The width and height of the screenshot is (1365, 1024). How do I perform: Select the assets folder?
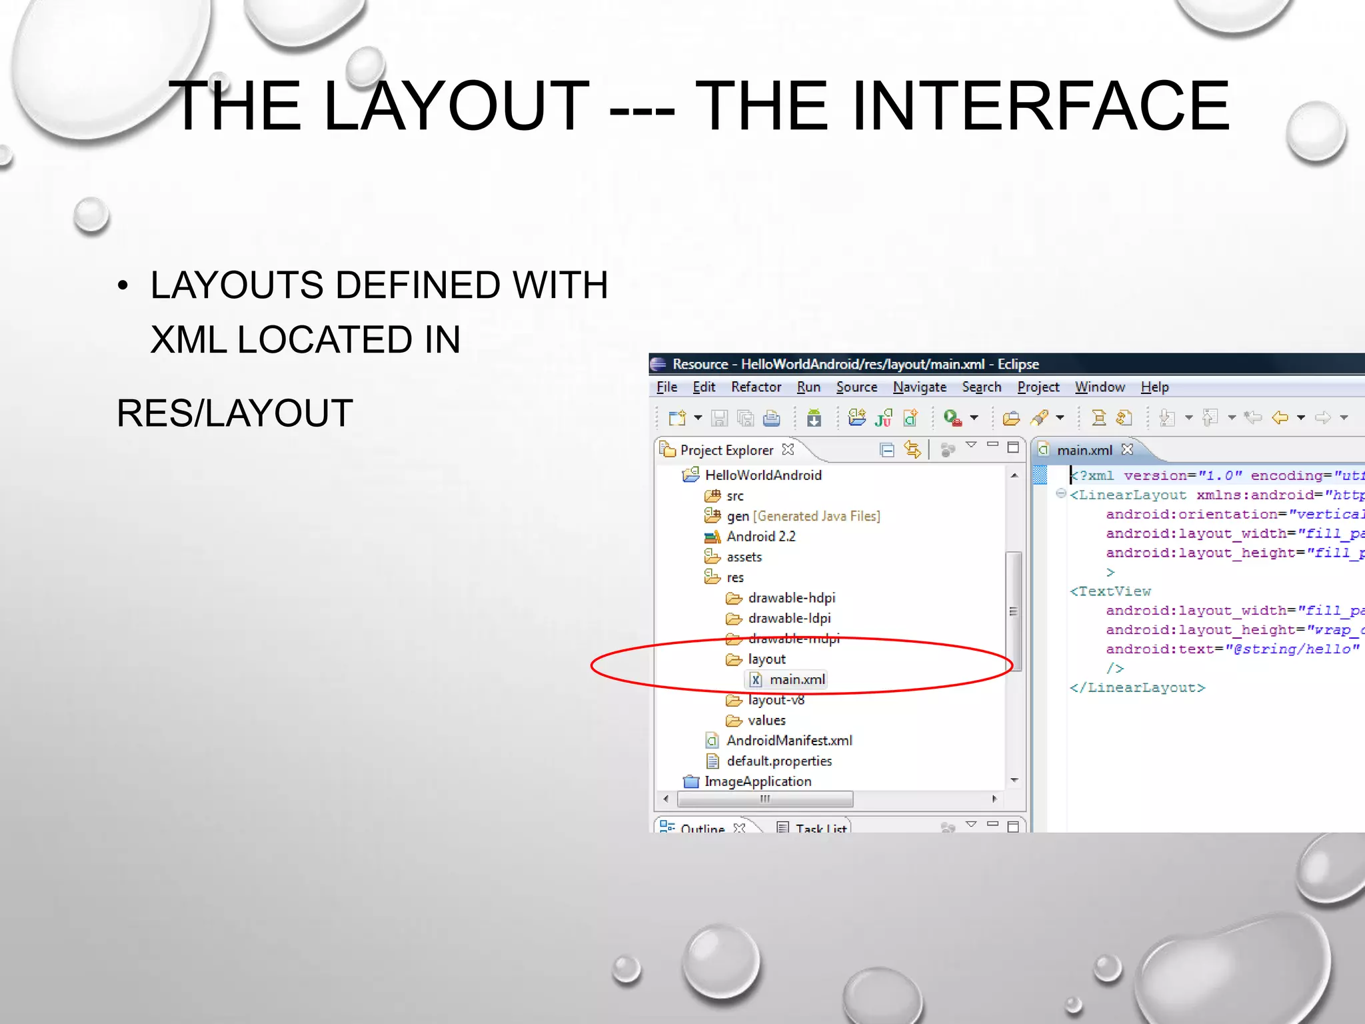click(744, 557)
